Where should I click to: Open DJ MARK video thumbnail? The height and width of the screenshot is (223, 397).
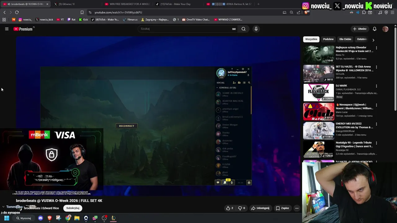pos(319,92)
